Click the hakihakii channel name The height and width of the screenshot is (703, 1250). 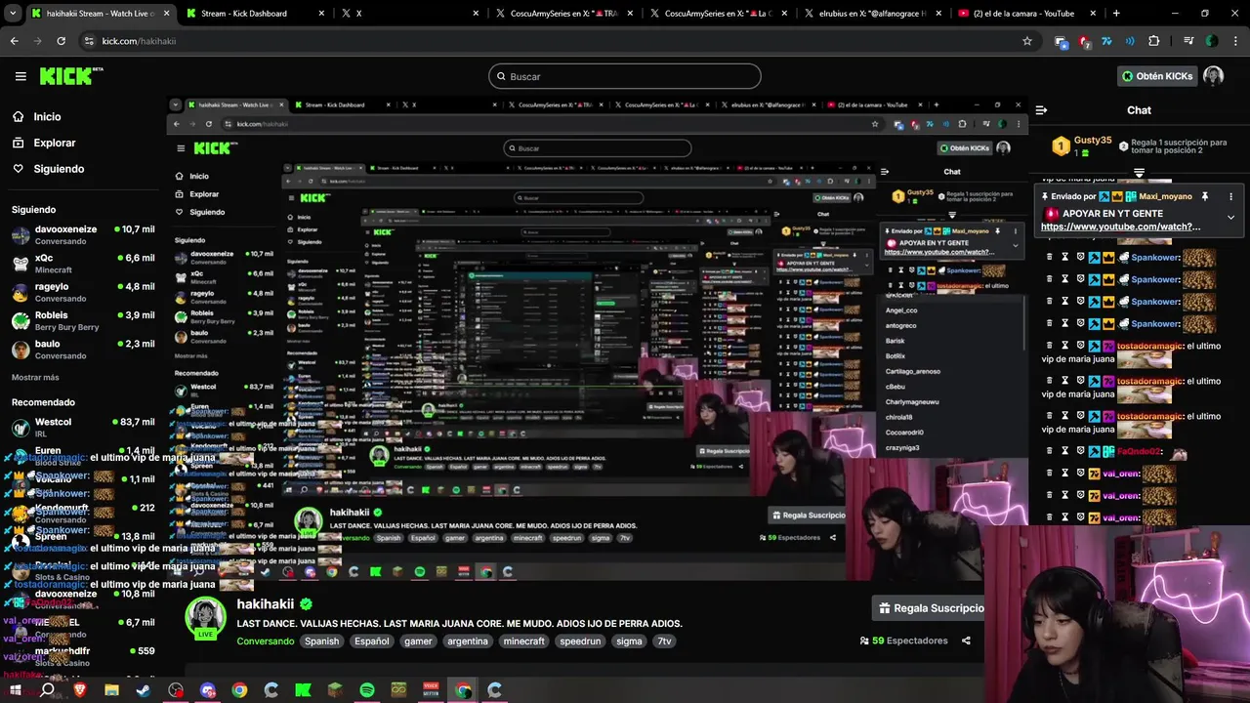tap(266, 604)
